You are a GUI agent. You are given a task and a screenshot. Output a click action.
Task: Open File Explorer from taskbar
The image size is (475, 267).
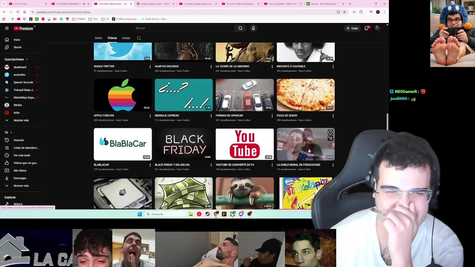click(x=190, y=214)
